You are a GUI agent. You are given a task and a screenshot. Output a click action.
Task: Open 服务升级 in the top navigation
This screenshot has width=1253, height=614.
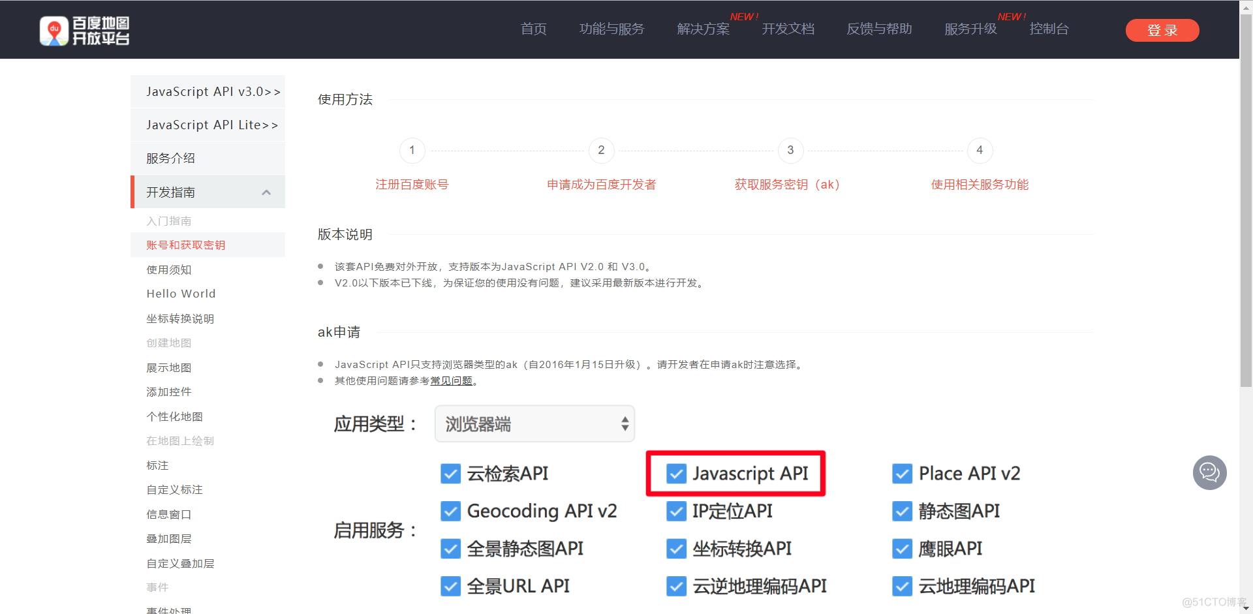pos(970,29)
